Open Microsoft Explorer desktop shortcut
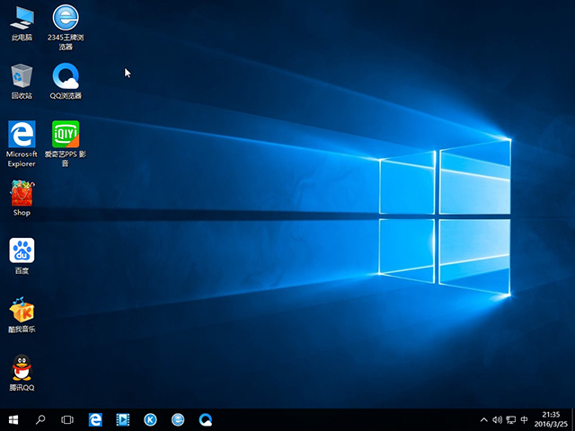 click(x=22, y=136)
